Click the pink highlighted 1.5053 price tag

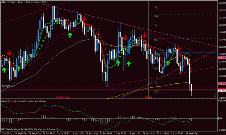pyautogui.click(x=222, y=58)
